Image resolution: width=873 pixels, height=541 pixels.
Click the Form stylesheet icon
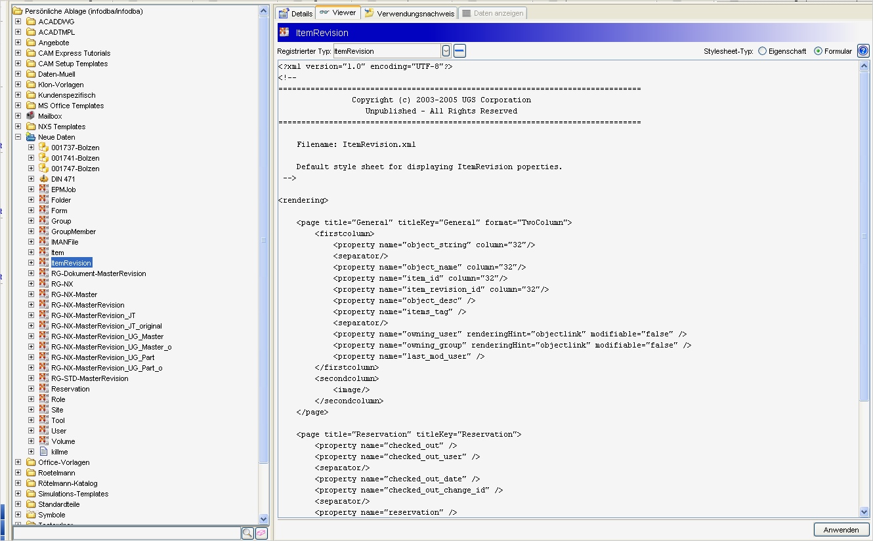tap(44, 210)
